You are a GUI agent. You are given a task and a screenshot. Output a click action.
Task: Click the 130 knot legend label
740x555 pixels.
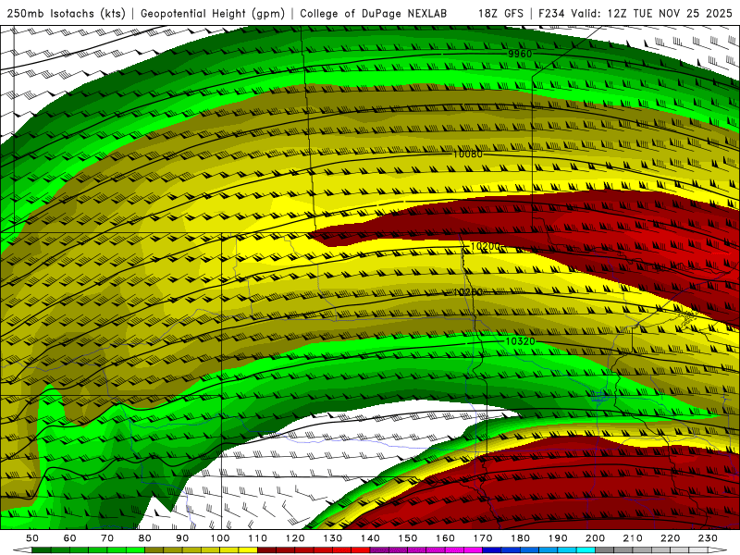click(333, 538)
